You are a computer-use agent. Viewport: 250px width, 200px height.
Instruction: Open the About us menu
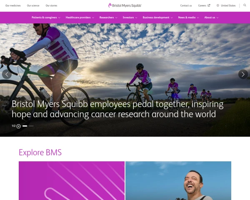click(211, 17)
